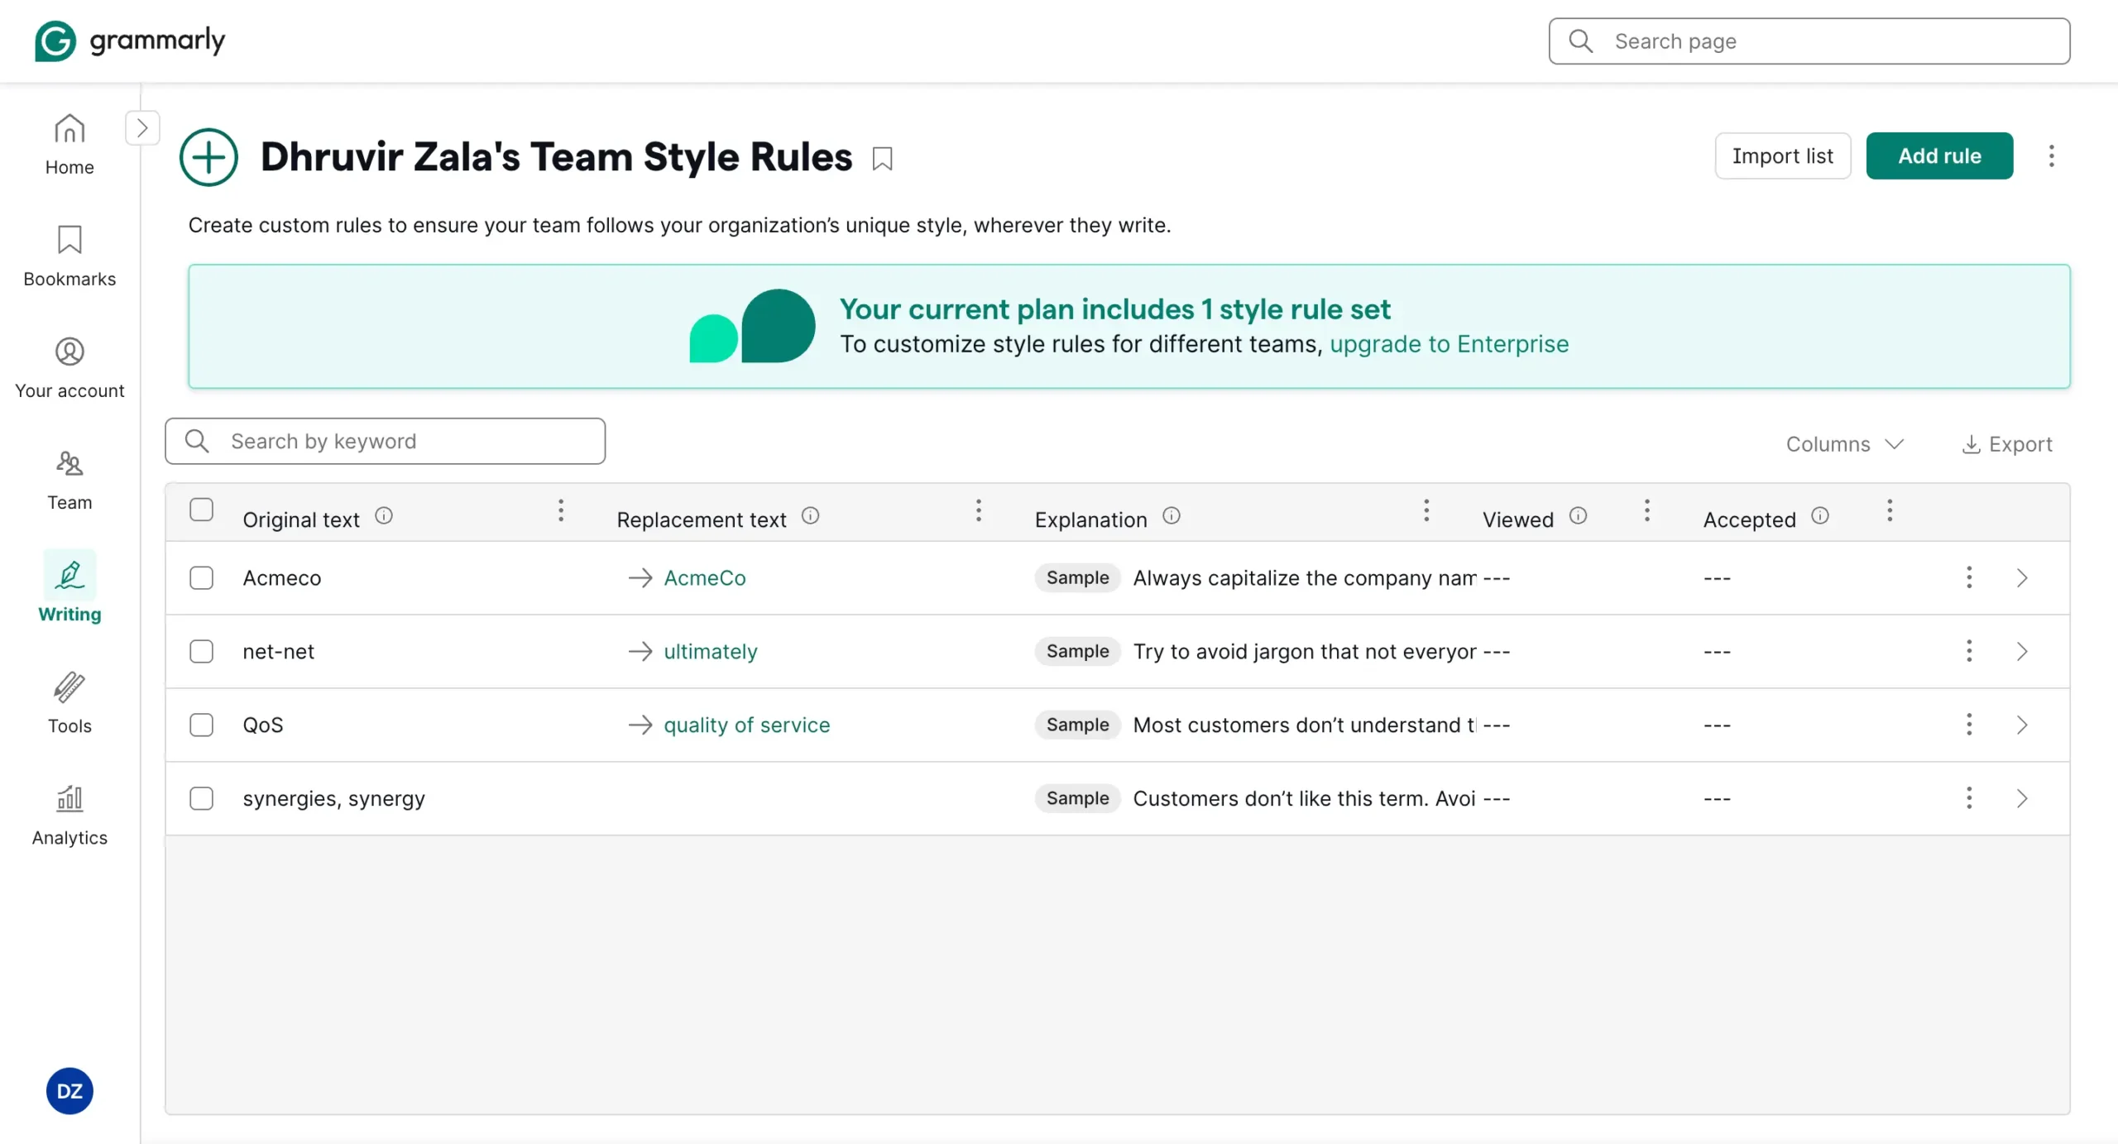Select the Writing sidebar item
The height and width of the screenshot is (1144, 2118).
[x=69, y=589]
